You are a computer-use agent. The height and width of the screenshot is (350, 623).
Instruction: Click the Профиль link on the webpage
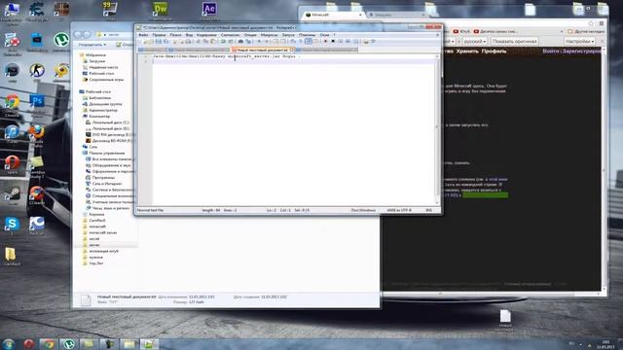(x=494, y=52)
